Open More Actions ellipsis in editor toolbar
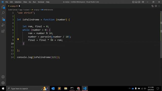This screenshot has width=162, height=91. (x=159, y=6)
